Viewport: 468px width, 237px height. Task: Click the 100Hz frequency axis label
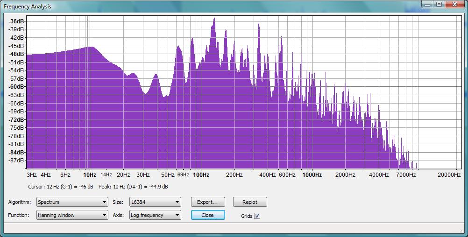(x=201, y=175)
